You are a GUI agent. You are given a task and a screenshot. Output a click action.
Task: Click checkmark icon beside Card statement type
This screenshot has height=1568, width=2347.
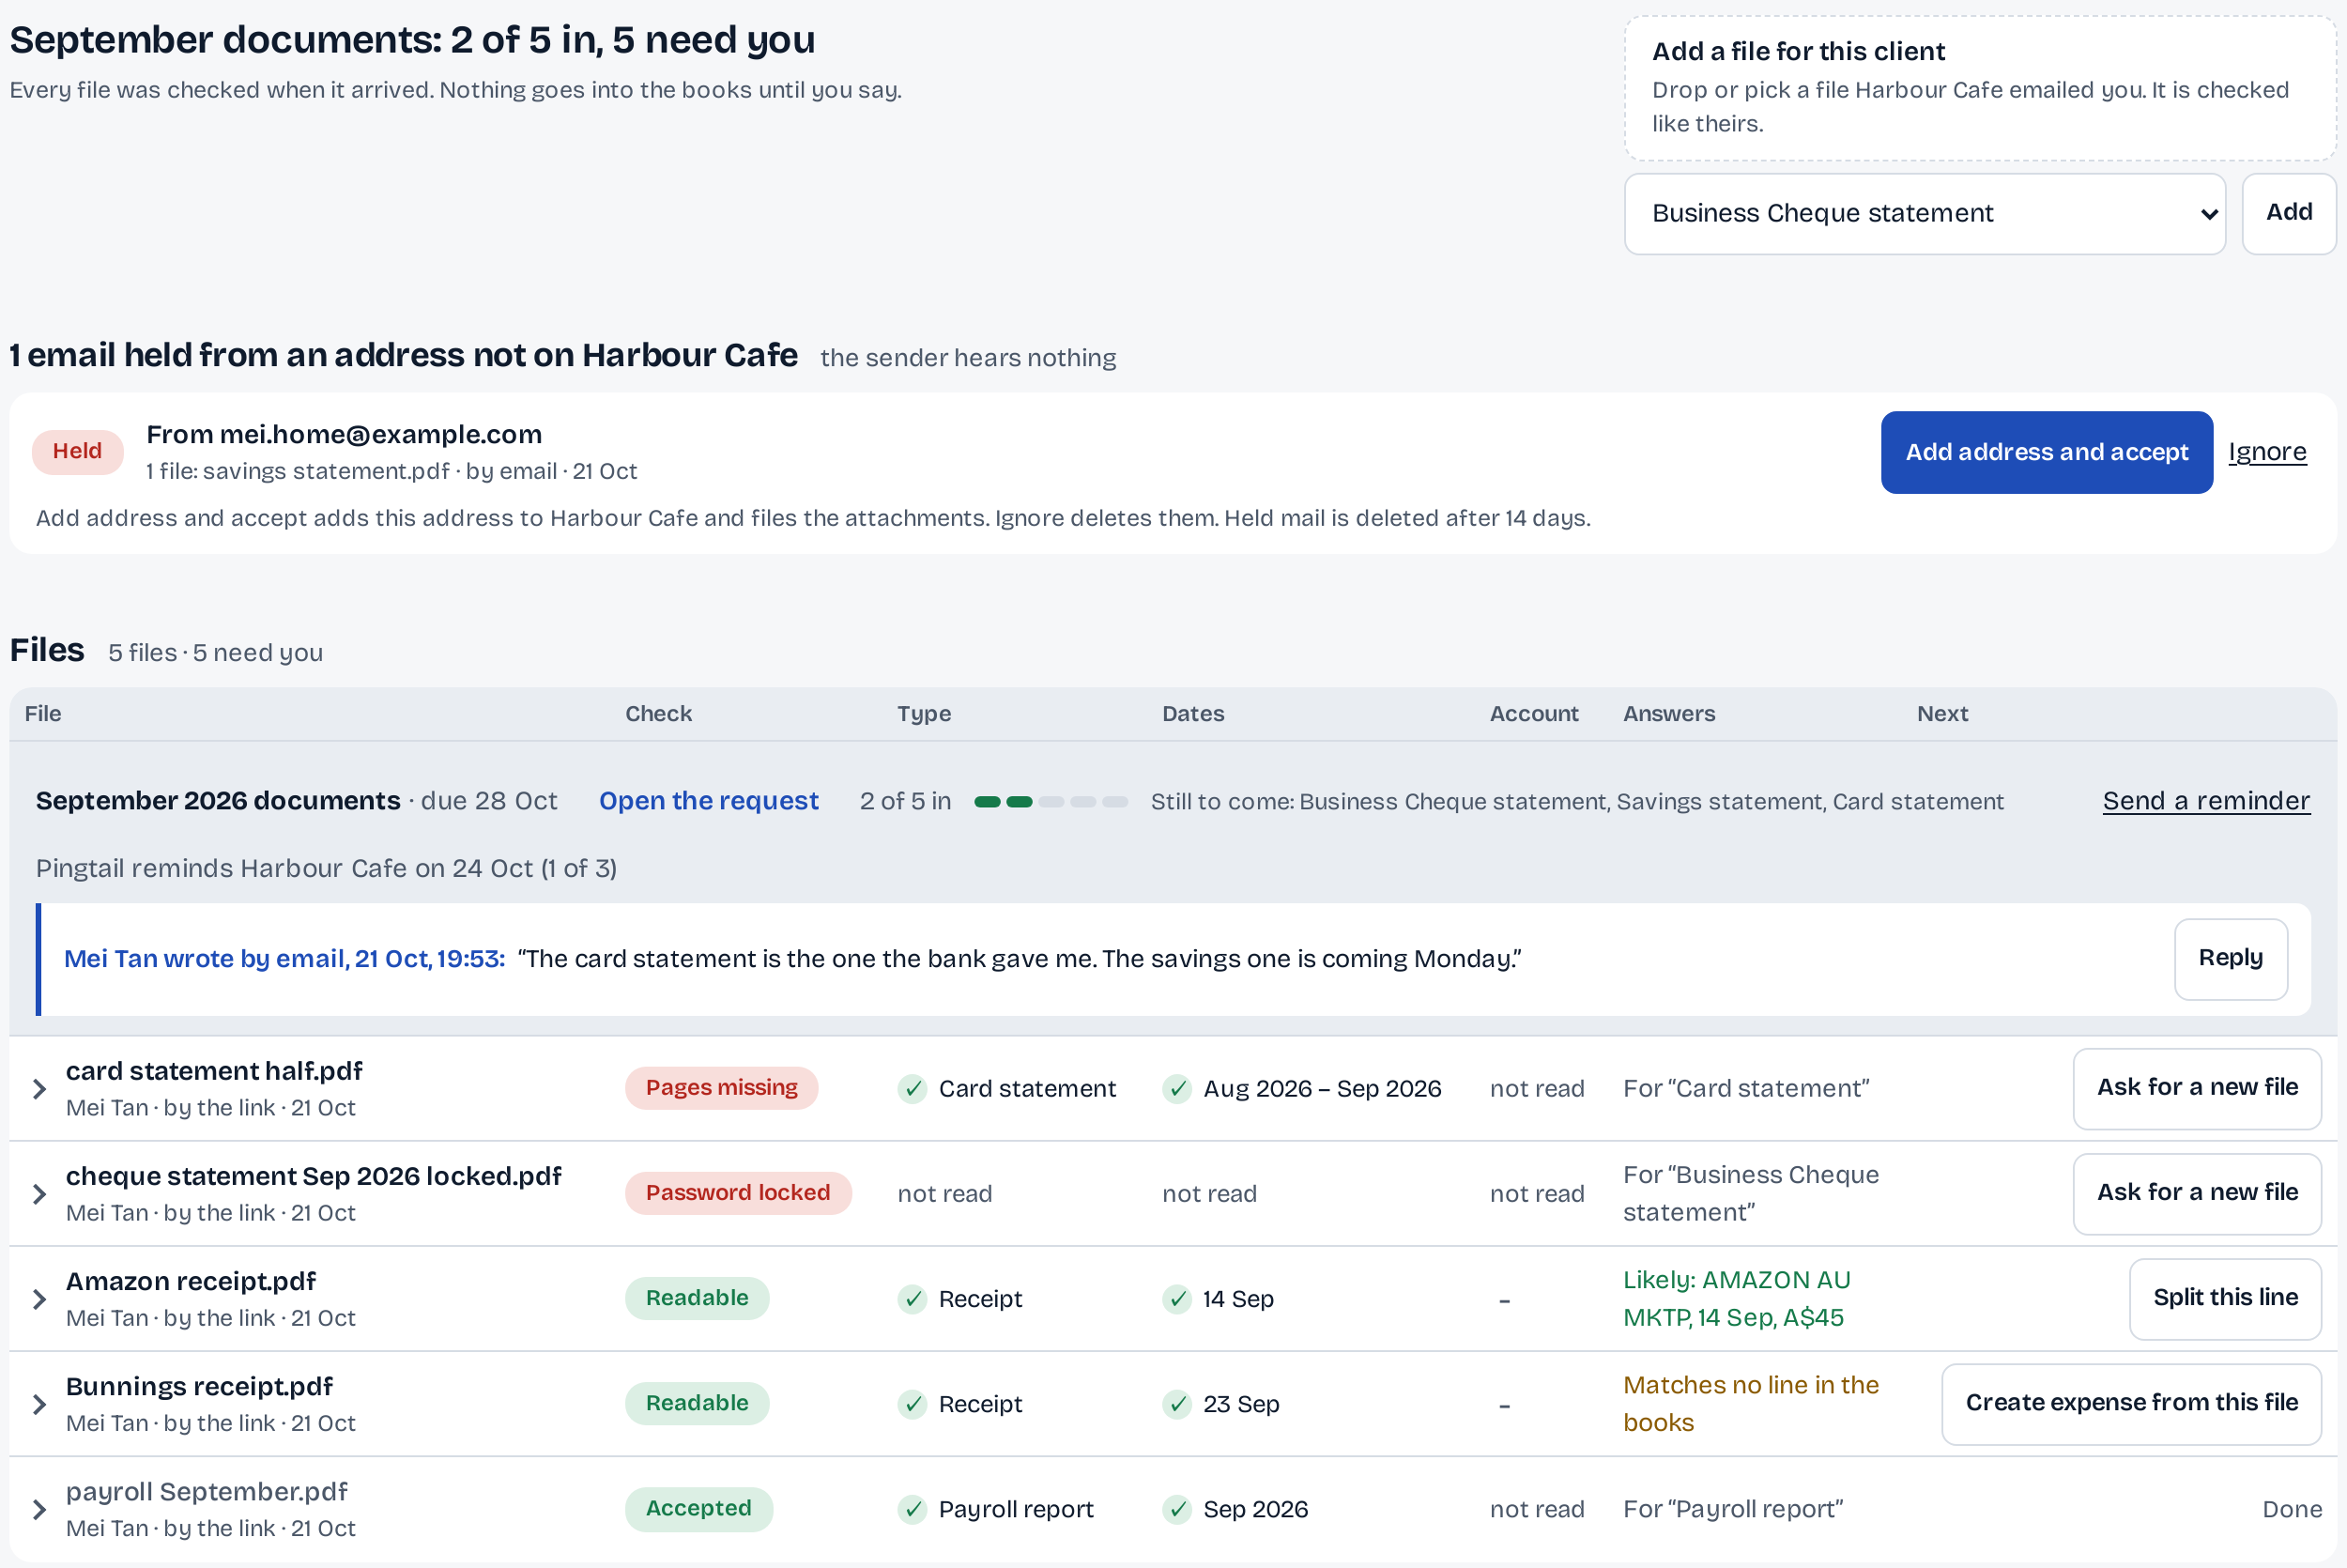click(x=912, y=1089)
